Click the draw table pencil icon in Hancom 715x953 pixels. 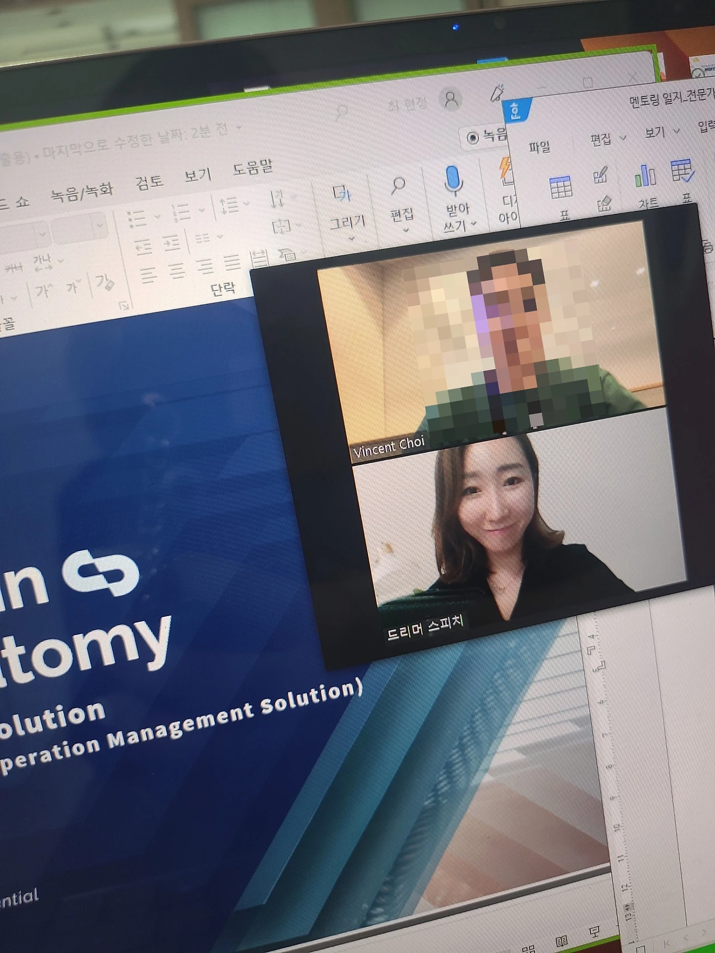(x=600, y=175)
